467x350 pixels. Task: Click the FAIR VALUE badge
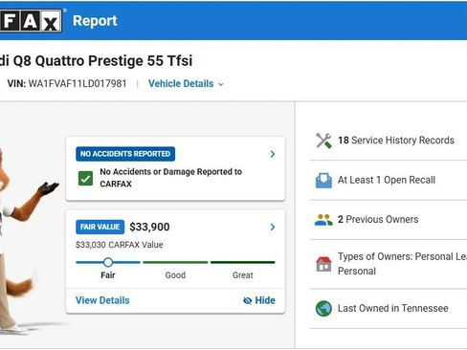tap(100, 227)
